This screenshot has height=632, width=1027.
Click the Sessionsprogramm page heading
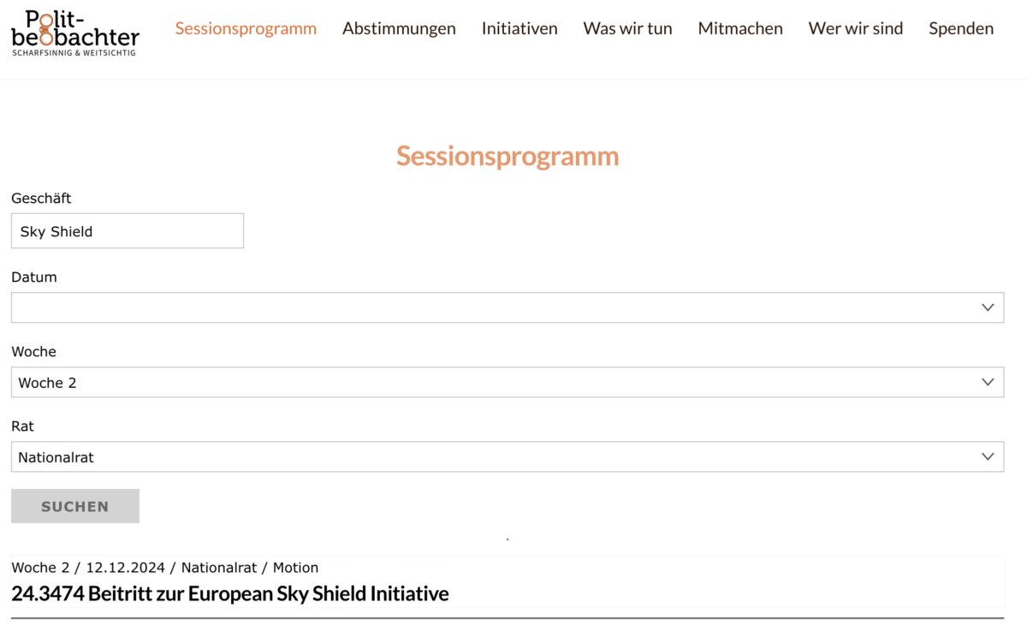tap(508, 156)
